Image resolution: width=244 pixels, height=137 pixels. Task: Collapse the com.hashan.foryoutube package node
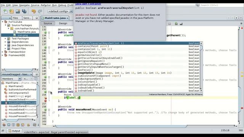[x=8, y=29]
